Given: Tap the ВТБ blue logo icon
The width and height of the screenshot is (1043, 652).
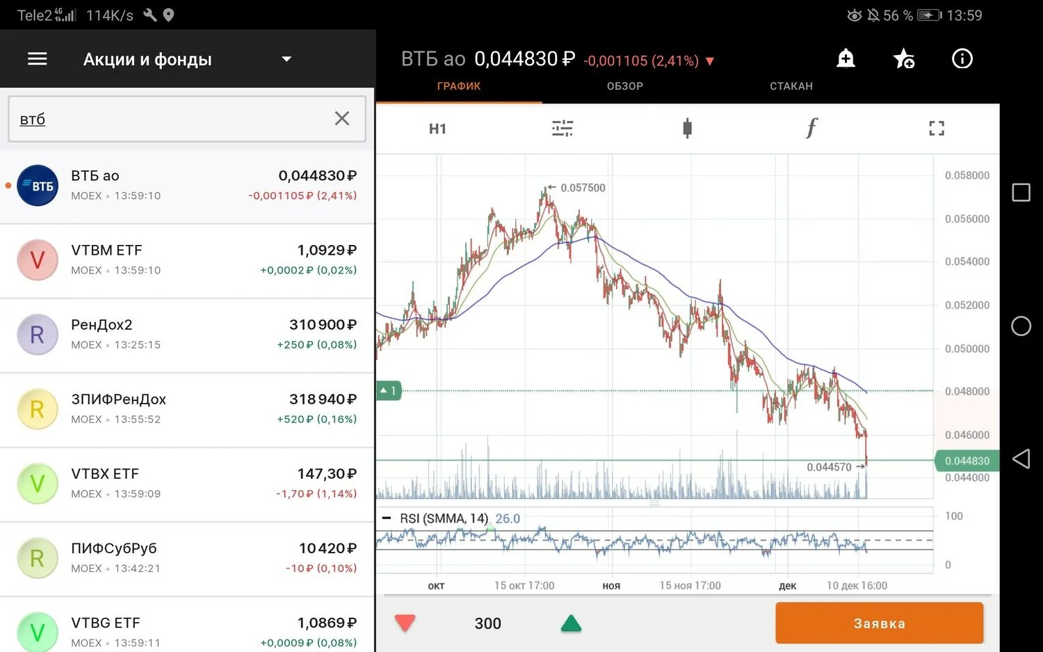Looking at the screenshot, I should [x=38, y=186].
